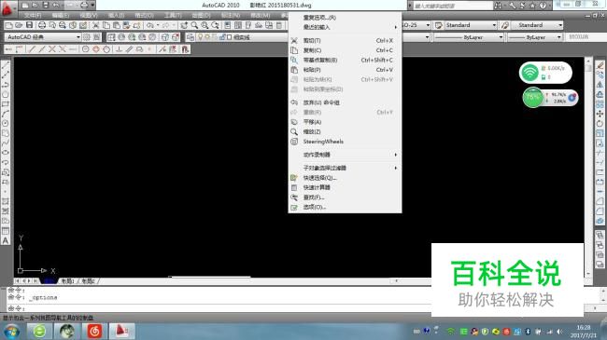Expand the 最近的输入 submenu in the context menu

pos(345,27)
